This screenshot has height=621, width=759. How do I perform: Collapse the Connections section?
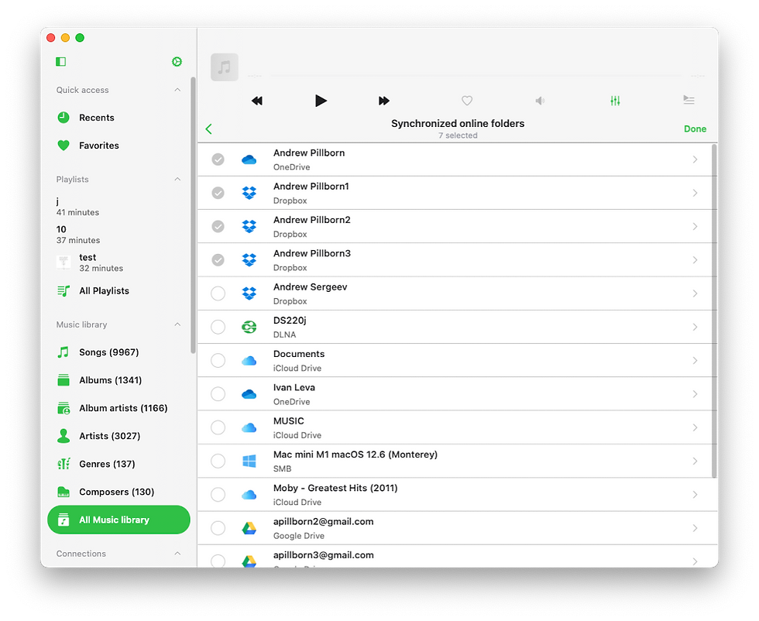pos(177,553)
